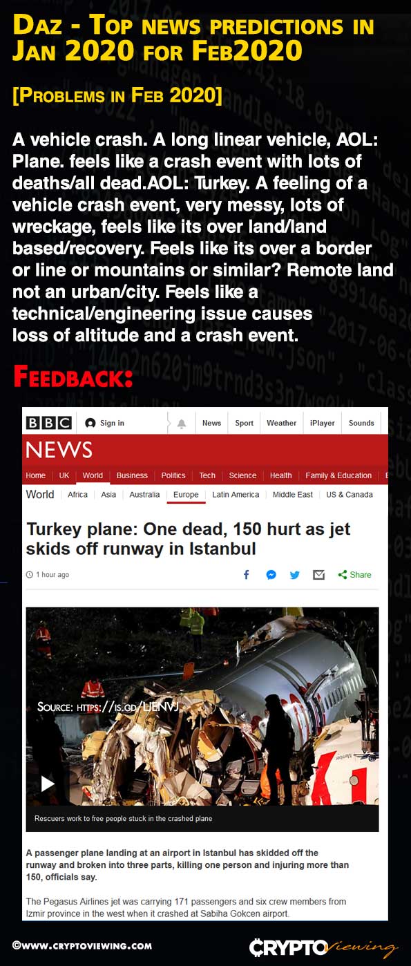
Task: Select the Business tab in news navigation
Action: coord(132,475)
